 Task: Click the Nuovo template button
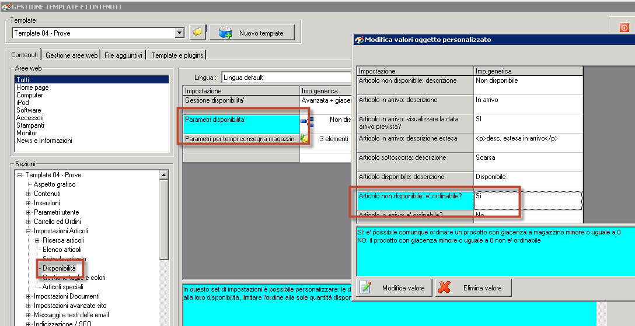(x=252, y=33)
